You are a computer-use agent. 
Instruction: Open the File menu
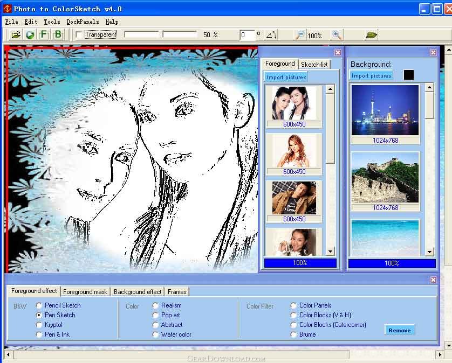pyautogui.click(x=11, y=22)
